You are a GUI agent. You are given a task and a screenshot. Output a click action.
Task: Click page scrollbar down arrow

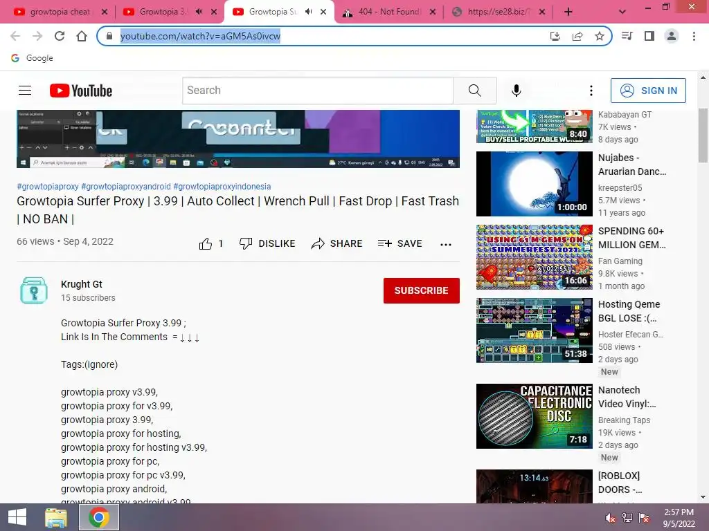703,497
